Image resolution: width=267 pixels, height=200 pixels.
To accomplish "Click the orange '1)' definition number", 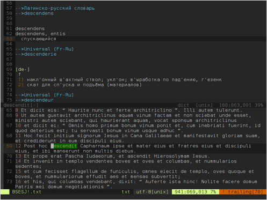I will pyautogui.click(x=21, y=79).
